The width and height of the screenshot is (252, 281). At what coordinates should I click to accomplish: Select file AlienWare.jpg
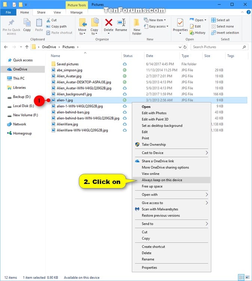(67, 124)
